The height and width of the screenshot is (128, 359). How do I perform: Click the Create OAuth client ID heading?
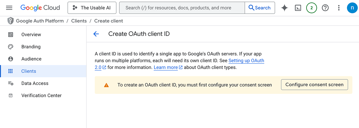[139, 34]
